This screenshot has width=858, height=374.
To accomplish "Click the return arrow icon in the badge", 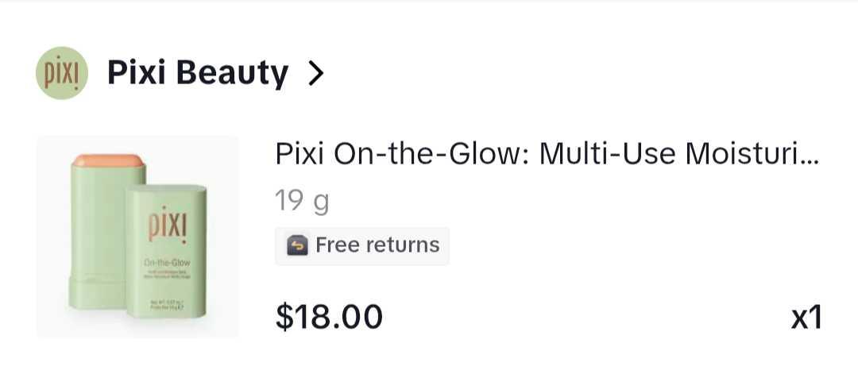I will click(298, 245).
